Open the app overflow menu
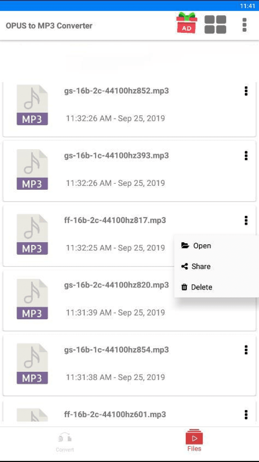This screenshot has height=462, width=259. [x=244, y=25]
